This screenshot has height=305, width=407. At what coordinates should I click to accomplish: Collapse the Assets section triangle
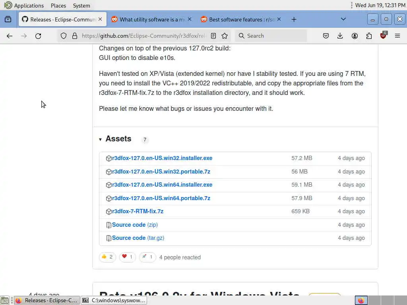click(x=101, y=139)
